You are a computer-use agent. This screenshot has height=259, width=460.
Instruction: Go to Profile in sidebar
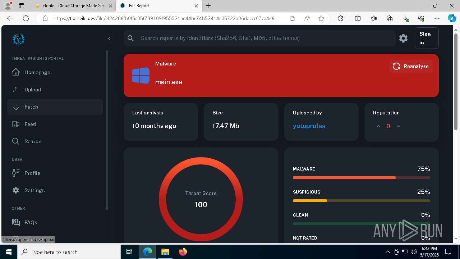pos(55,173)
